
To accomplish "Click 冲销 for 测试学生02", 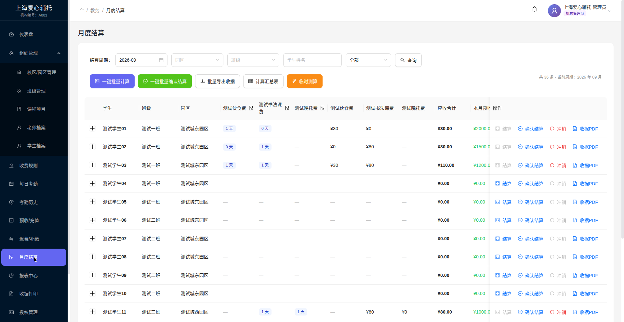I will point(558,147).
